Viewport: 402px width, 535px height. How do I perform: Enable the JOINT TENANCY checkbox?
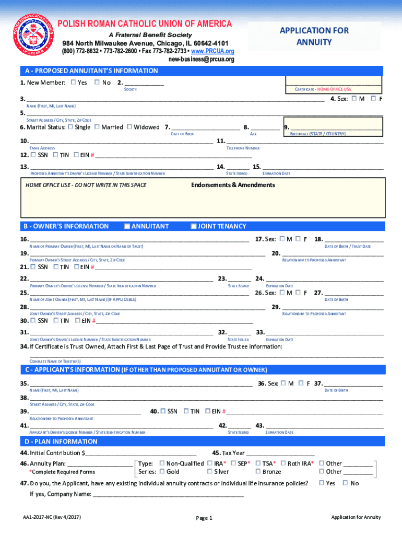(x=194, y=226)
